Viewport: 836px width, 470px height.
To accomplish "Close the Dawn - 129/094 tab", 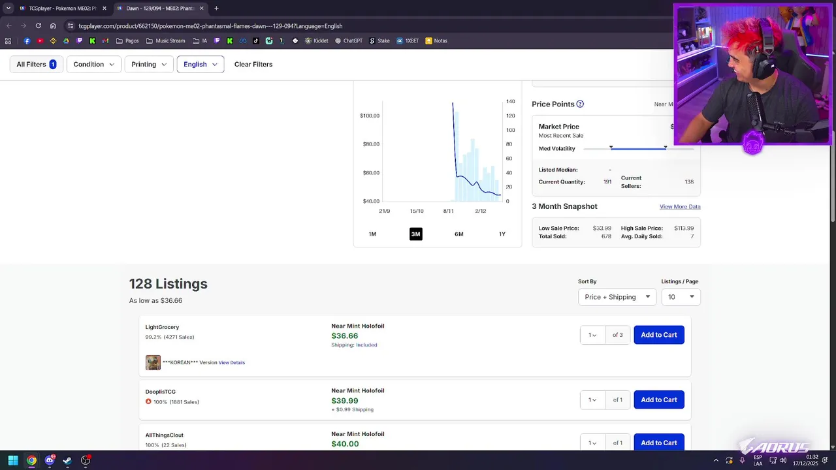I will point(201,8).
